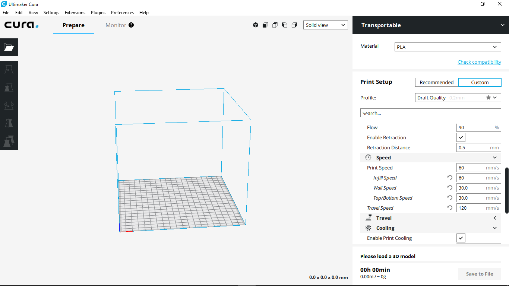Expand the Transportable printer selector chevron
This screenshot has width=509, height=286.
tap(503, 25)
